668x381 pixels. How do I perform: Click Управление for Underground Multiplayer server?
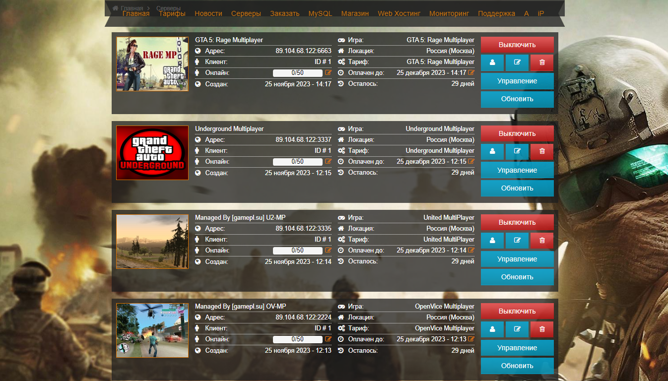(517, 170)
